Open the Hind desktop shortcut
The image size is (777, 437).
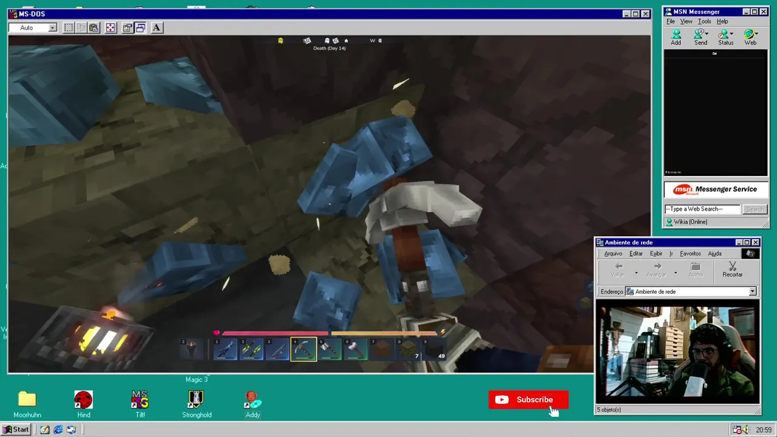pyautogui.click(x=83, y=404)
